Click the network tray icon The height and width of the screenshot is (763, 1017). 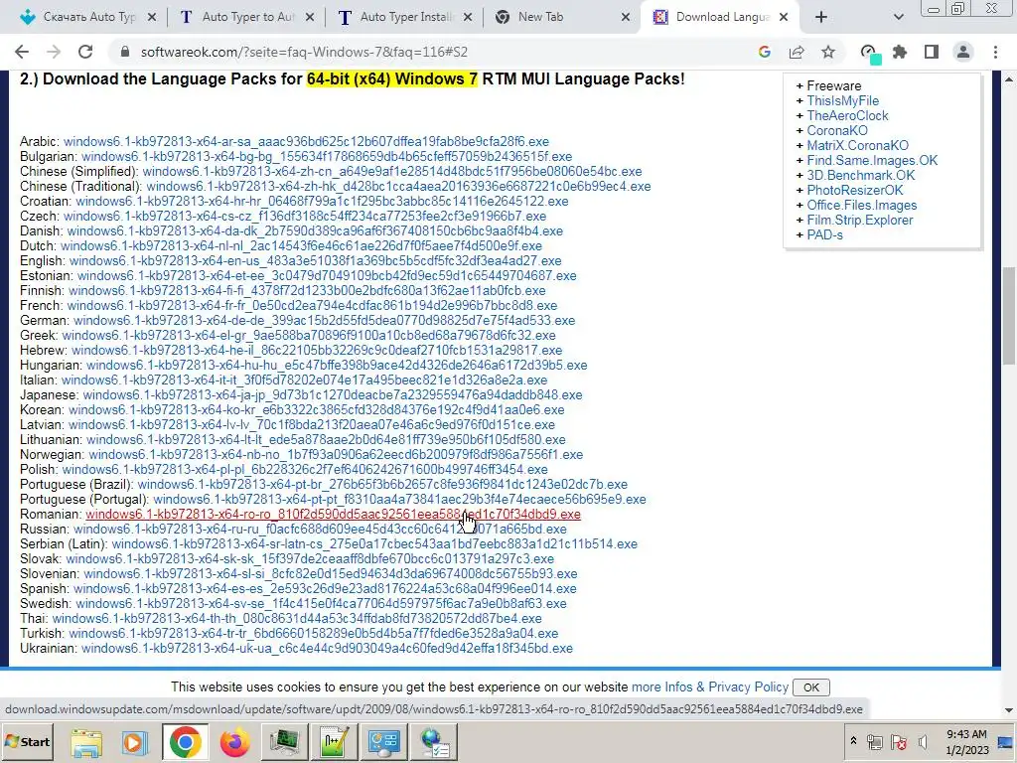875,741
